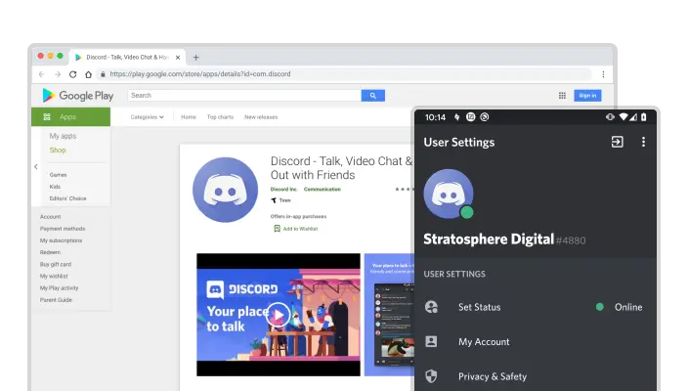688x391 pixels.
Task: Expand the Categories dropdown
Action: point(147,117)
